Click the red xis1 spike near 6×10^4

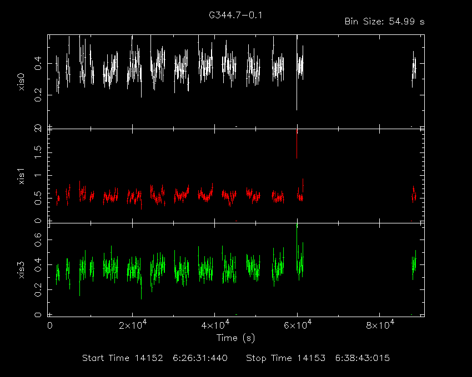[x=297, y=144]
